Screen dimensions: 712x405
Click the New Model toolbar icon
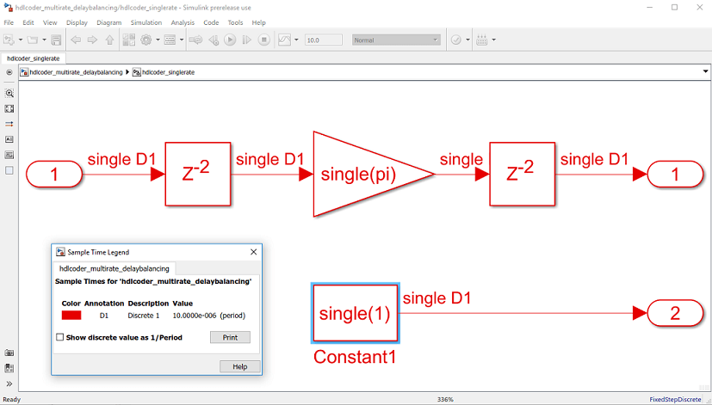click(x=9, y=40)
